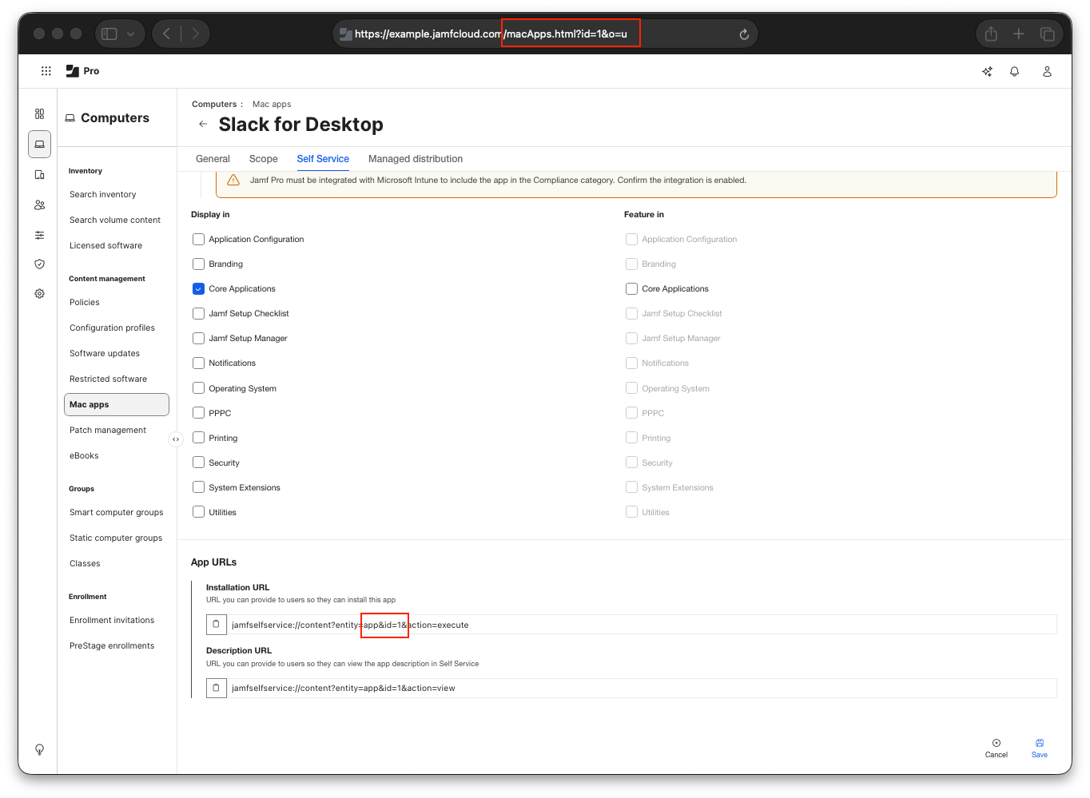Go forward in browser history
1090x798 pixels.
195,34
